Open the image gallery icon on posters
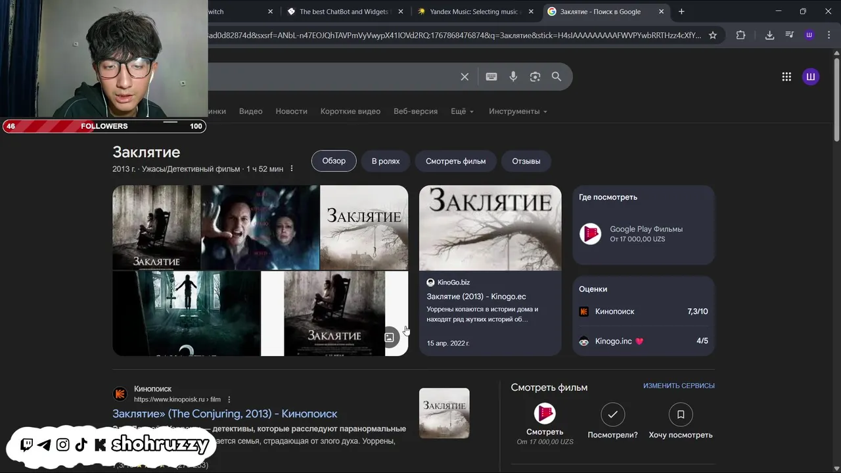Screen dimensions: 841x473 point(389,337)
